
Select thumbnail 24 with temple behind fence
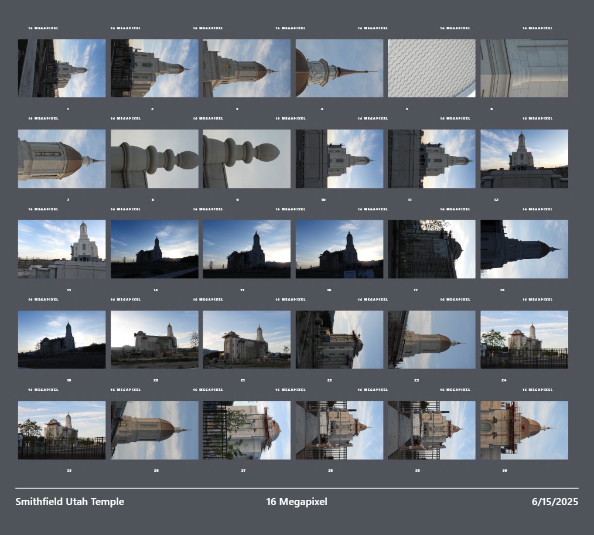pos(524,339)
